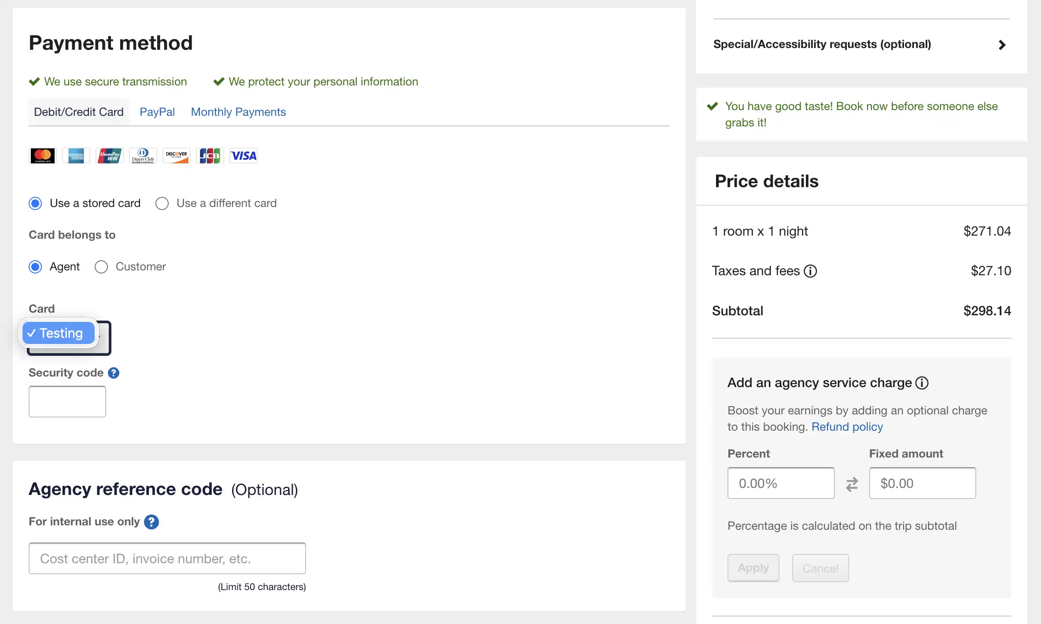Click the Discover card icon
Viewport: 1041px width, 624px height.
(177, 156)
